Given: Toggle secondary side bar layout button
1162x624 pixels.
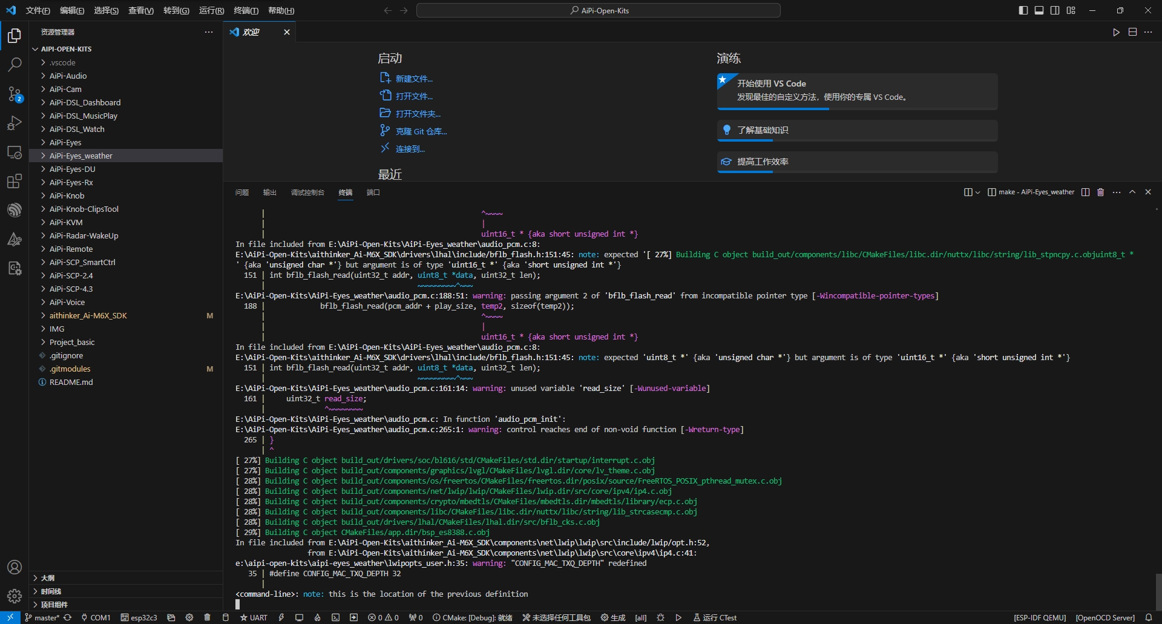Looking at the screenshot, I should click(1055, 10).
